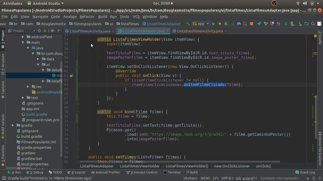
Task: Apply Changes using the lightning bolt icon
Action: pyautogui.click(x=220, y=24)
